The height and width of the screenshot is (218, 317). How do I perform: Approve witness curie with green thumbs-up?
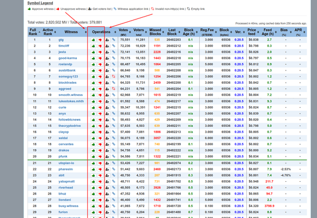coord(93,107)
